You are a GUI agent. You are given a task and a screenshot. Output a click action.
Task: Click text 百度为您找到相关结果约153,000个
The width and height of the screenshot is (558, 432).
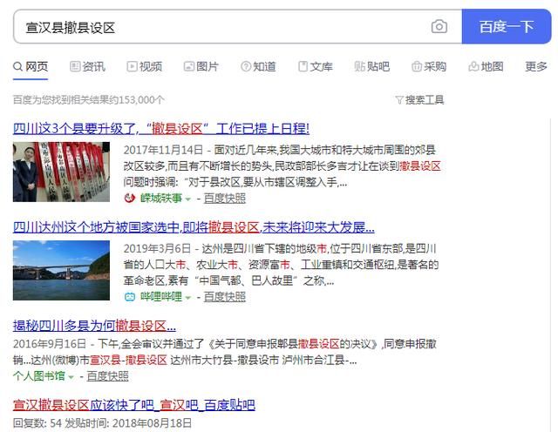(x=89, y=100)
